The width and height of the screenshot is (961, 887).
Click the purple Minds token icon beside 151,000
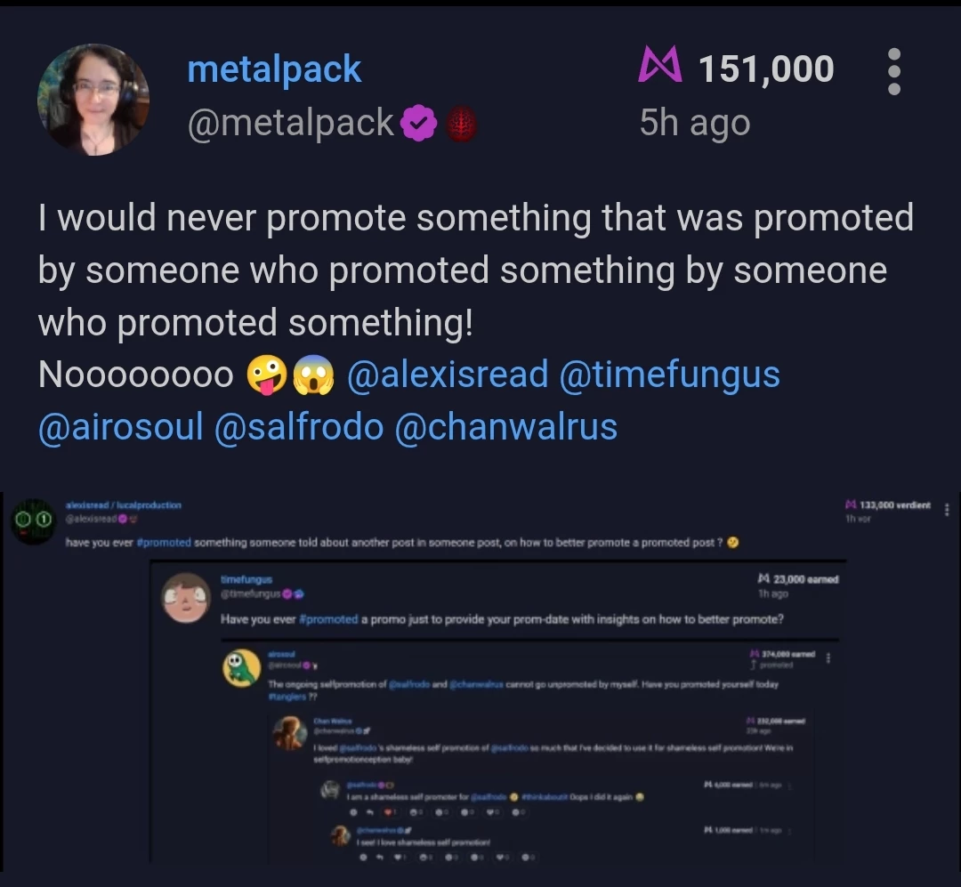[660, 64]
